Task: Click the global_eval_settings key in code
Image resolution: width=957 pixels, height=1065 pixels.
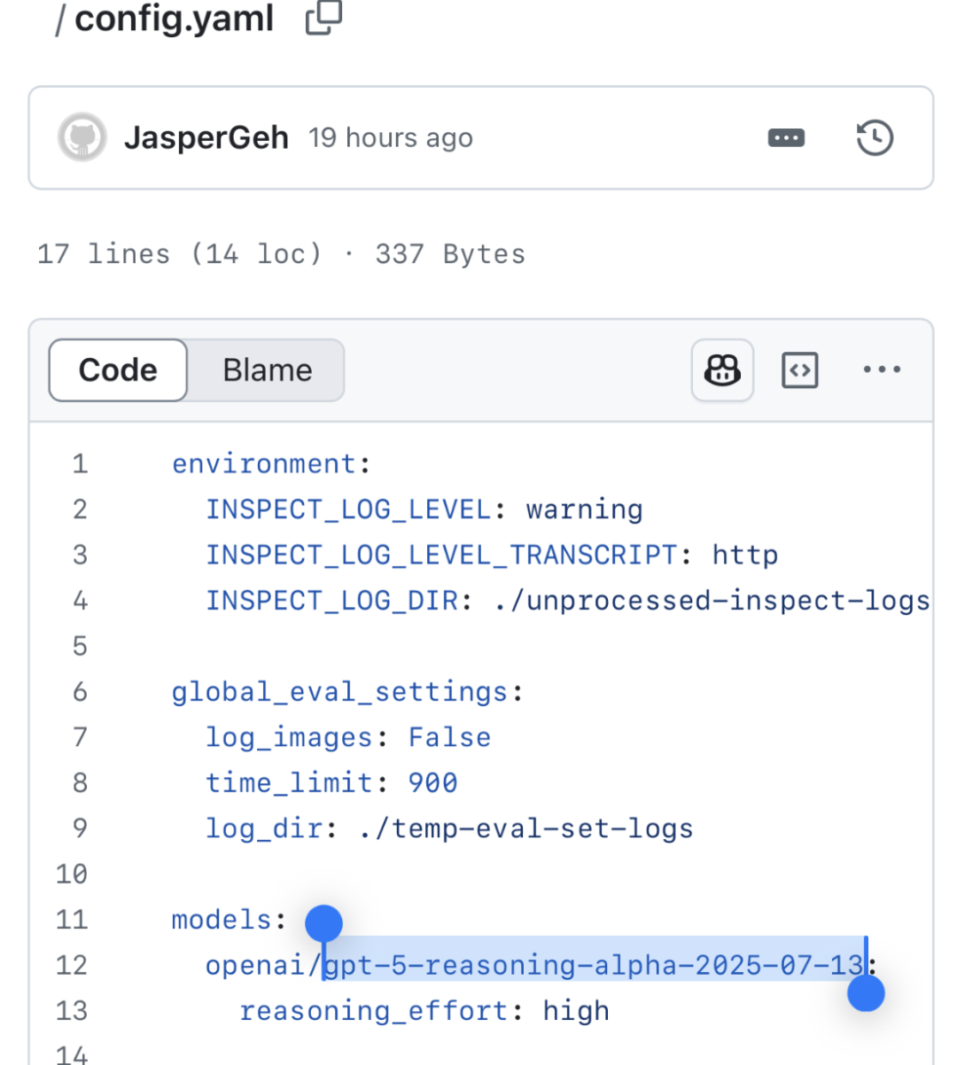Action: [339, 692]
